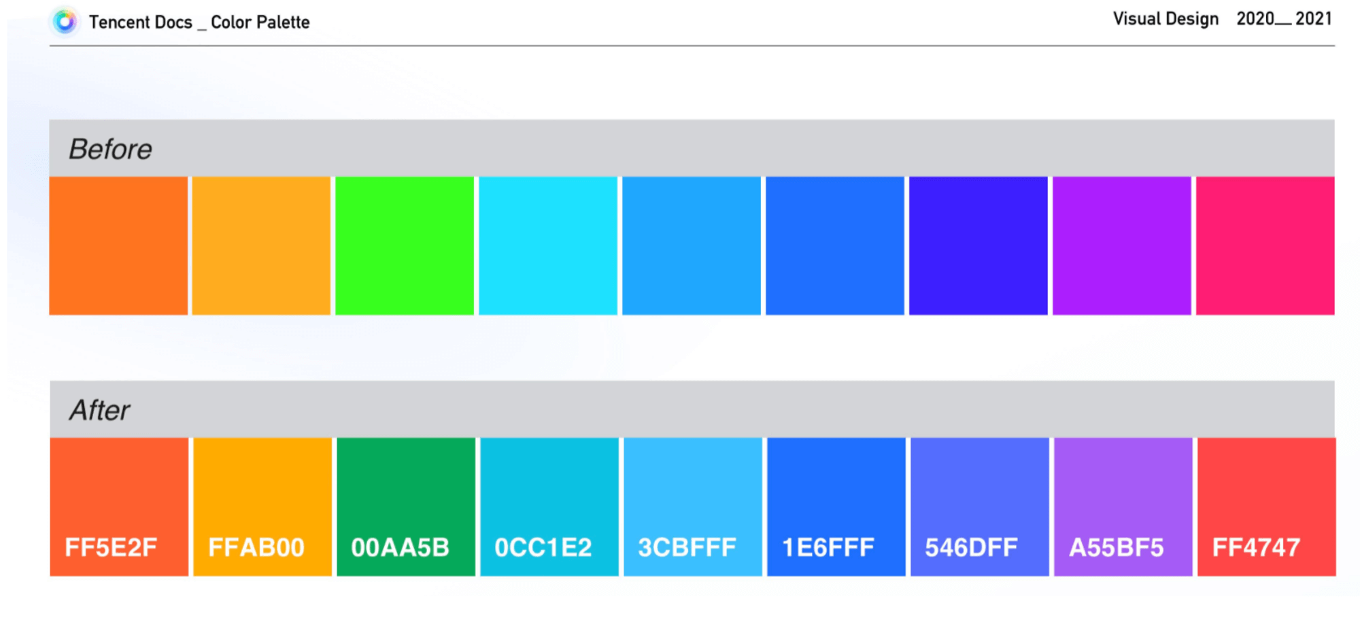Screen dimensions: 1360x618
Task: Click the After section header
Action: tap(100, 410)
